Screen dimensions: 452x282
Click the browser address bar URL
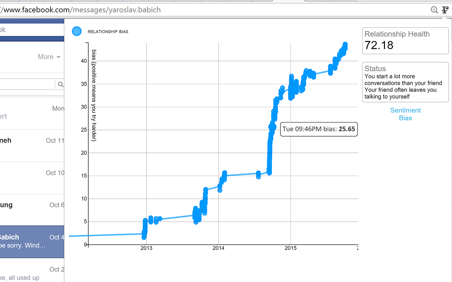tap(81, 10)
